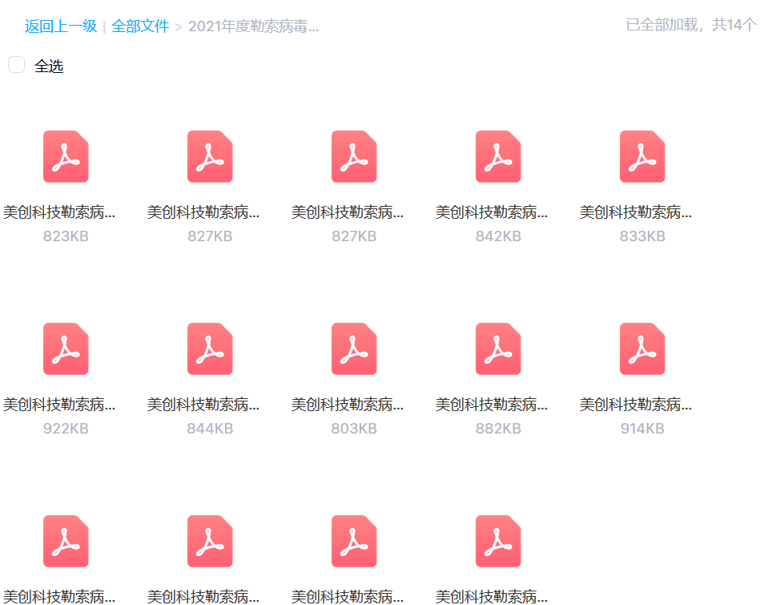Screen dimensions: 768x605
Task: Click file name 美创科技勒索病... above 922KB
Action: coord(59,405)
